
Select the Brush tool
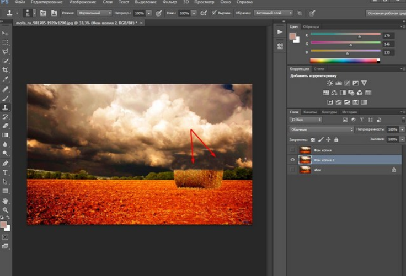(5, 98)
